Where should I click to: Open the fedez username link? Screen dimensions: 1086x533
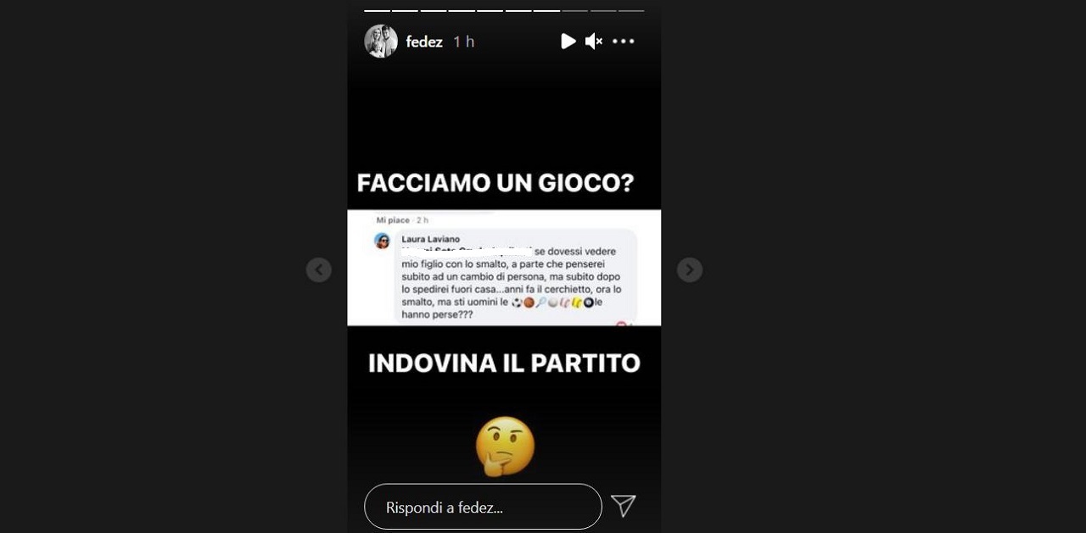pyautogui.click(x=424, y=42)
